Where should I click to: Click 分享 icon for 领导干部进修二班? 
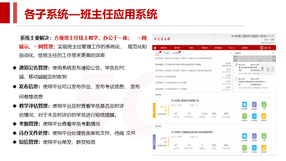point(264,105)
